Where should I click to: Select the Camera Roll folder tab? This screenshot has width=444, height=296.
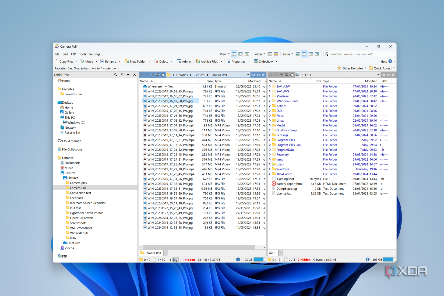[x=150, y=253]
